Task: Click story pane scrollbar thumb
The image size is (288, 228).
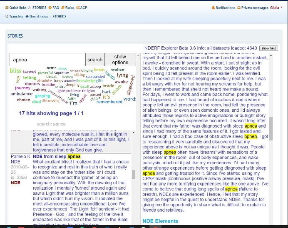Action: coord(271,129)
